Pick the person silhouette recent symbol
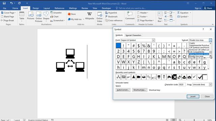Image resolution: width=216 pixels, height=121 pixels. pos(134,77)
